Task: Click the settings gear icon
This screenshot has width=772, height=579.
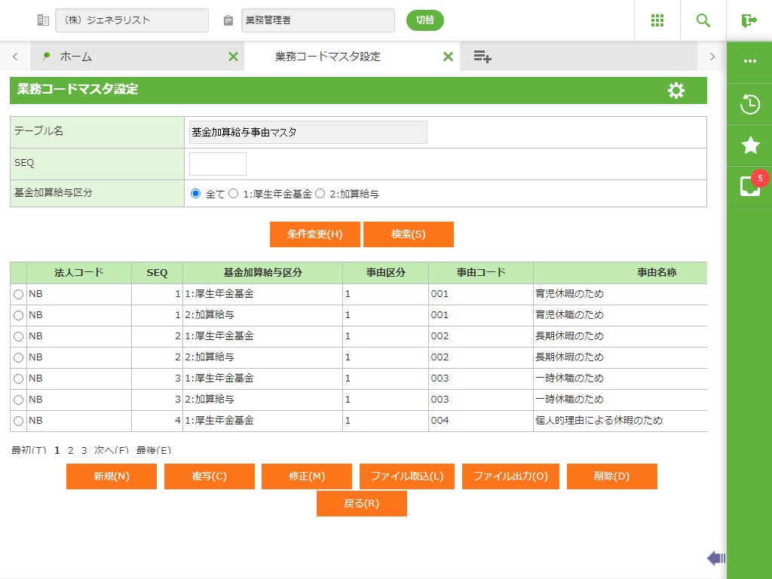Action: click(x=676, y=90)
